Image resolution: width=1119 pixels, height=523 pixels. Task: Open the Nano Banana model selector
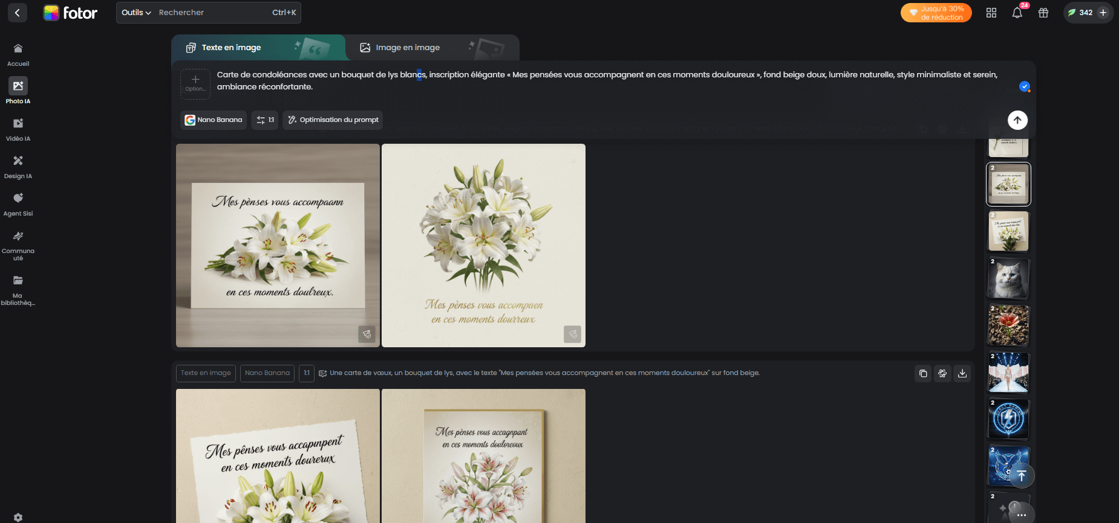pyautogui.click(x=214, y=120)
